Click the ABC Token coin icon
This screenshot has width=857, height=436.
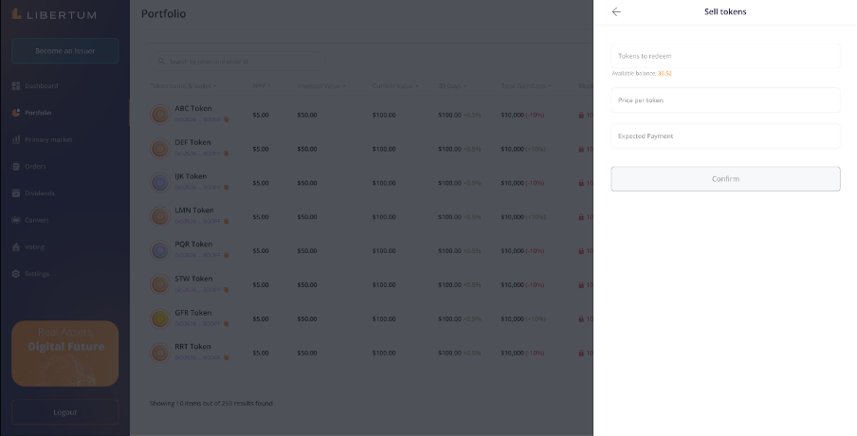pyautogui.click(x=160, y=114)
